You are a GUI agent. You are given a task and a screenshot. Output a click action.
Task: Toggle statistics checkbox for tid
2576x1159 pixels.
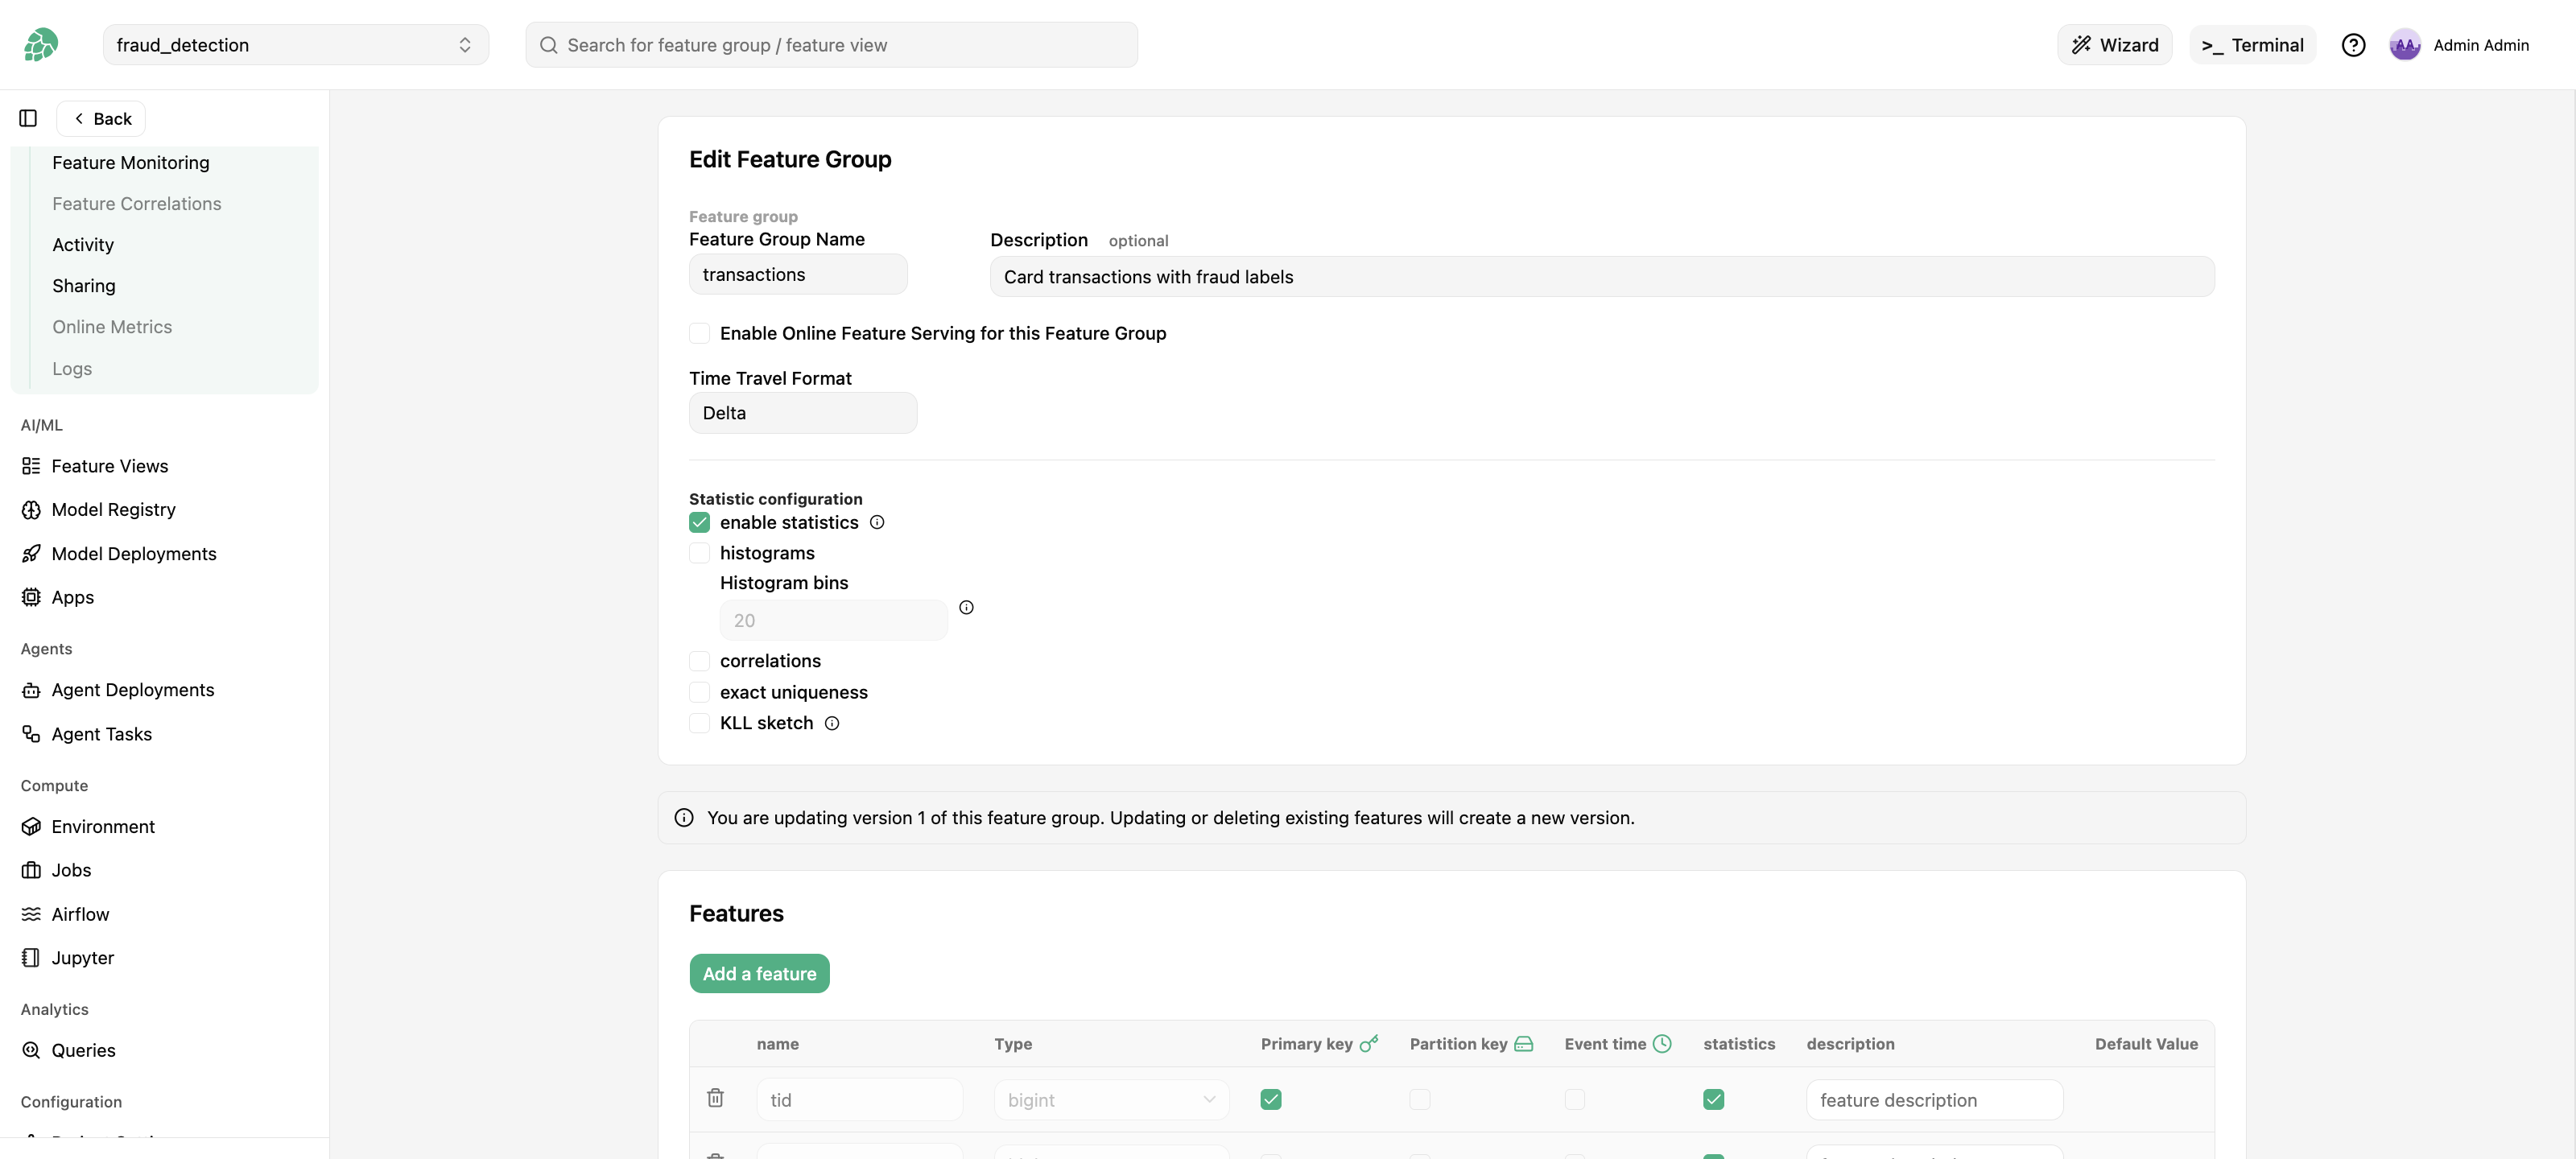tap(1714, 1100)
